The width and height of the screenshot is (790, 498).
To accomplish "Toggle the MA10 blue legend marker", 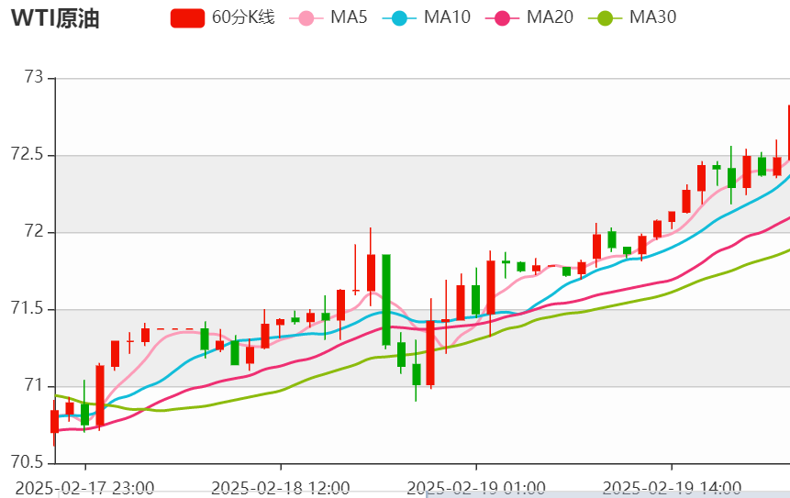I will (x=398, y=17).
